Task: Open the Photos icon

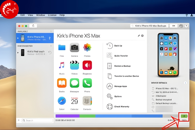Action: click(87, 47)
